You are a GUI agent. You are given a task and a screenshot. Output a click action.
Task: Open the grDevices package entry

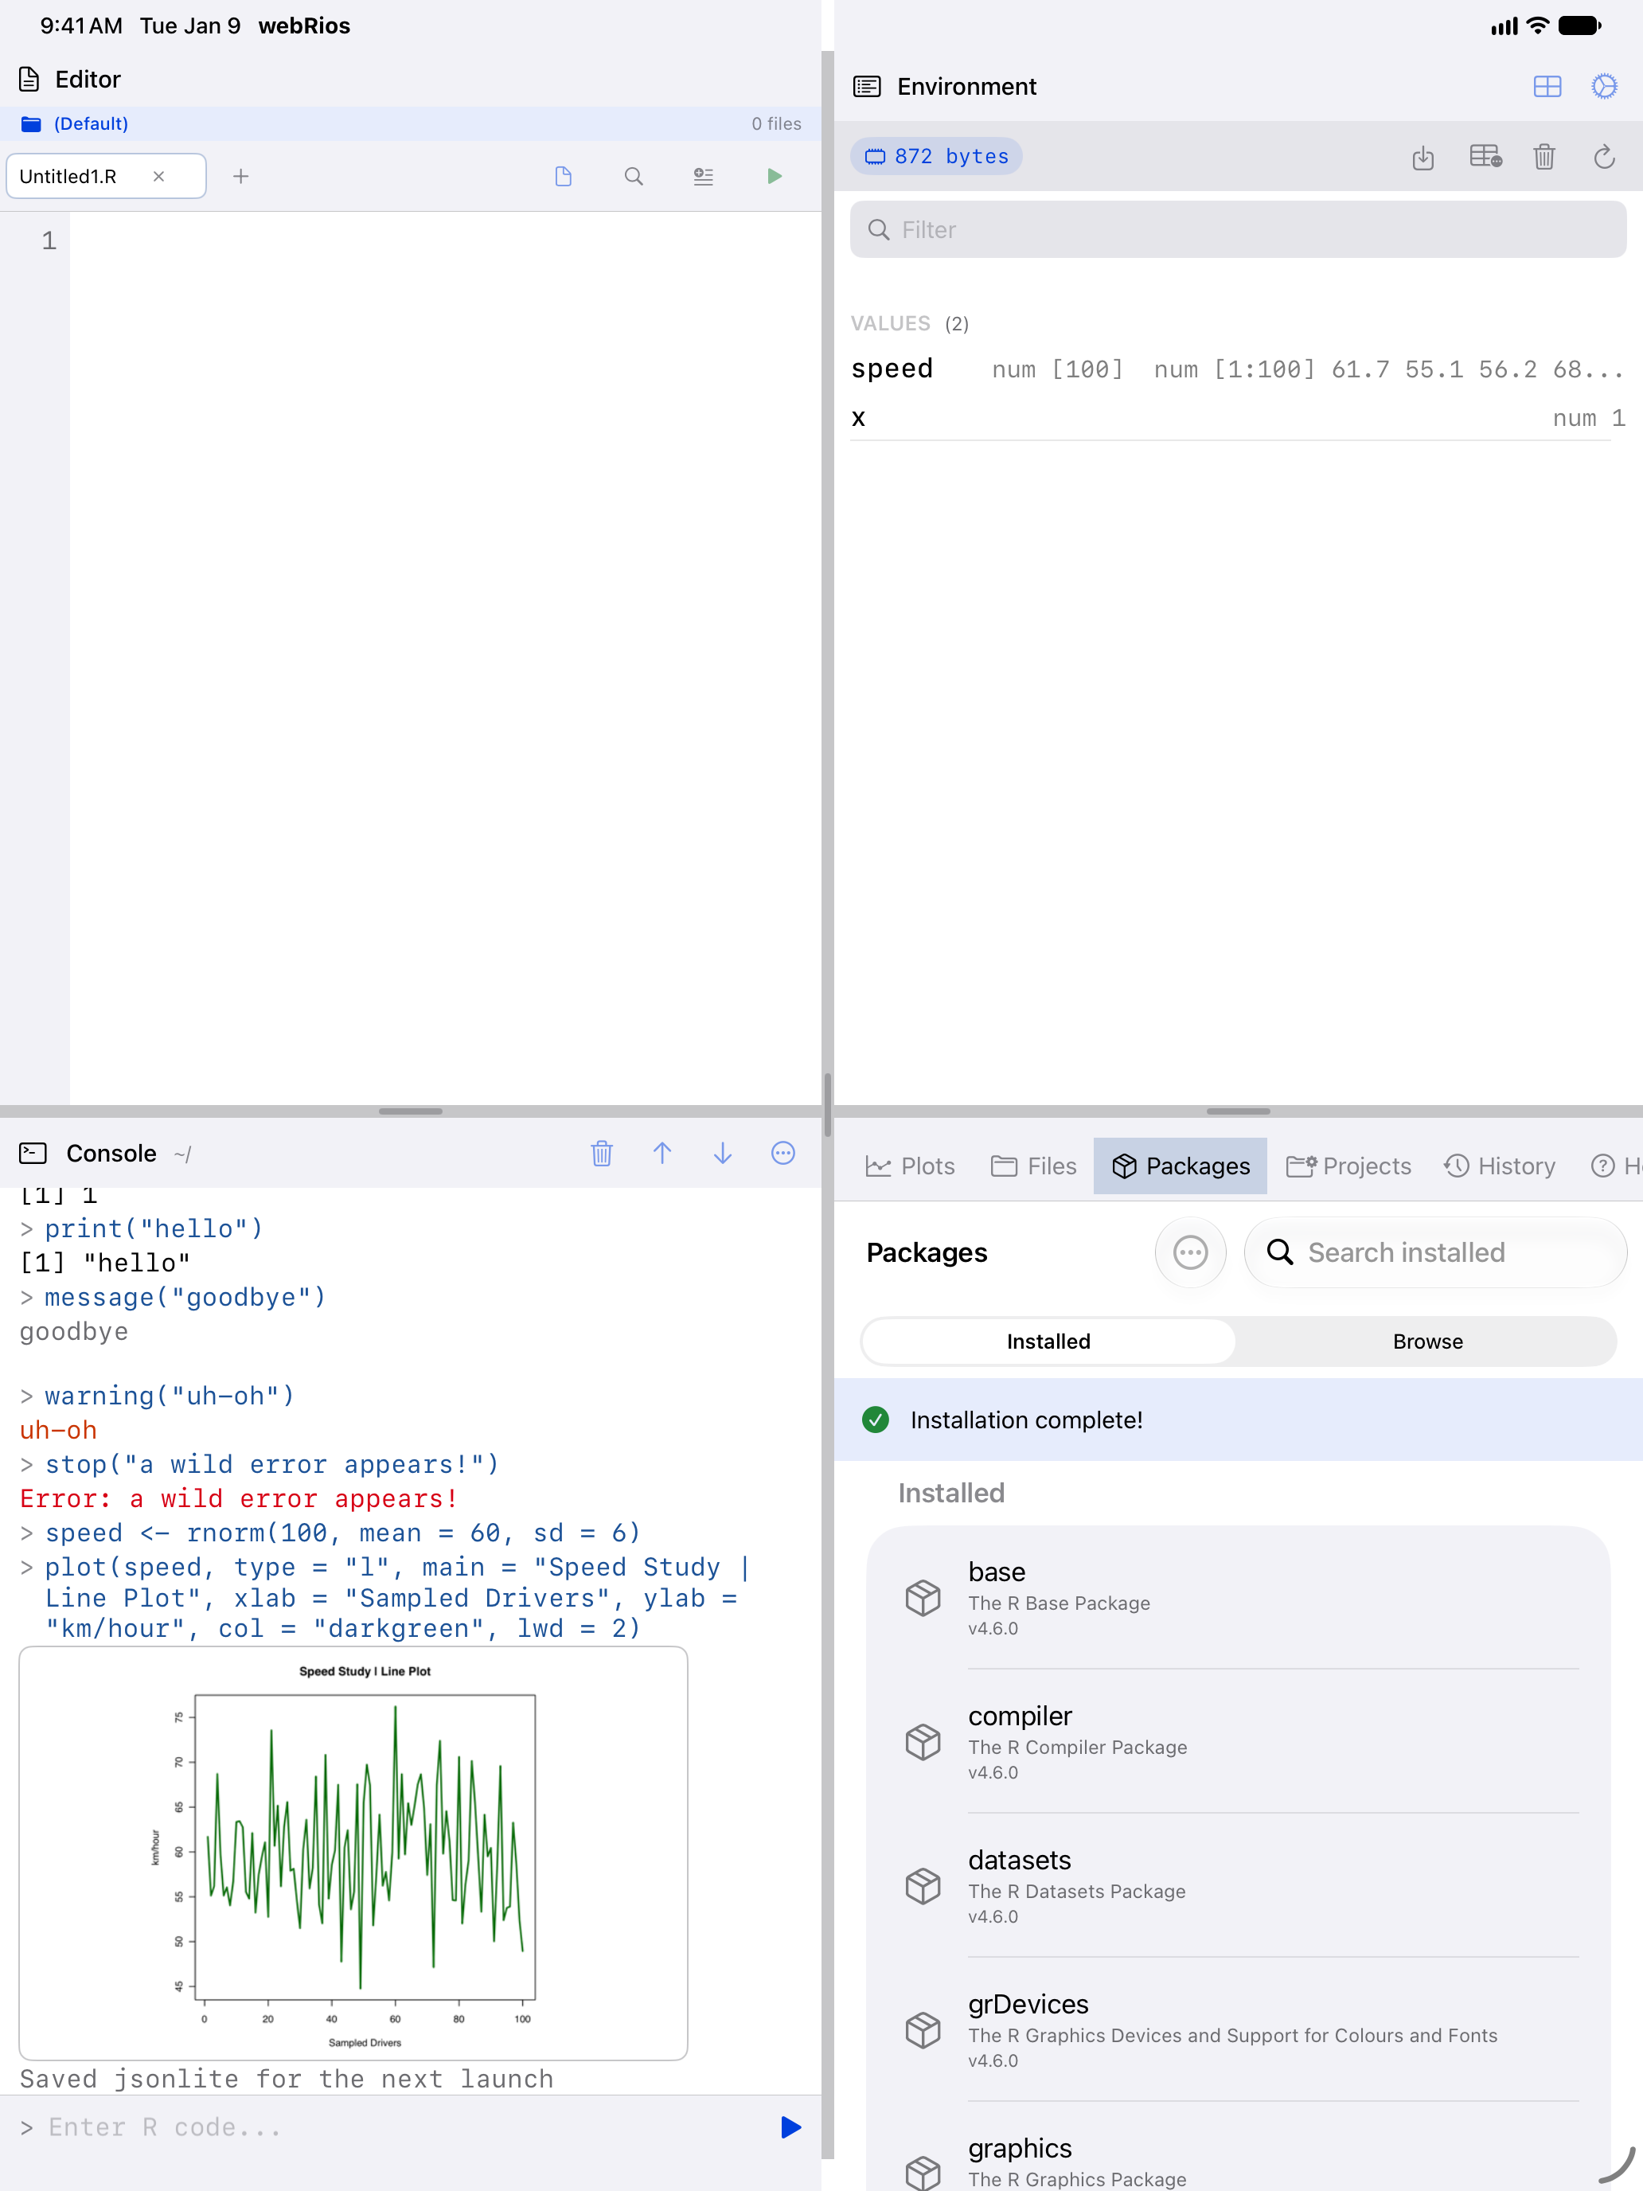pos(1238,2030)
